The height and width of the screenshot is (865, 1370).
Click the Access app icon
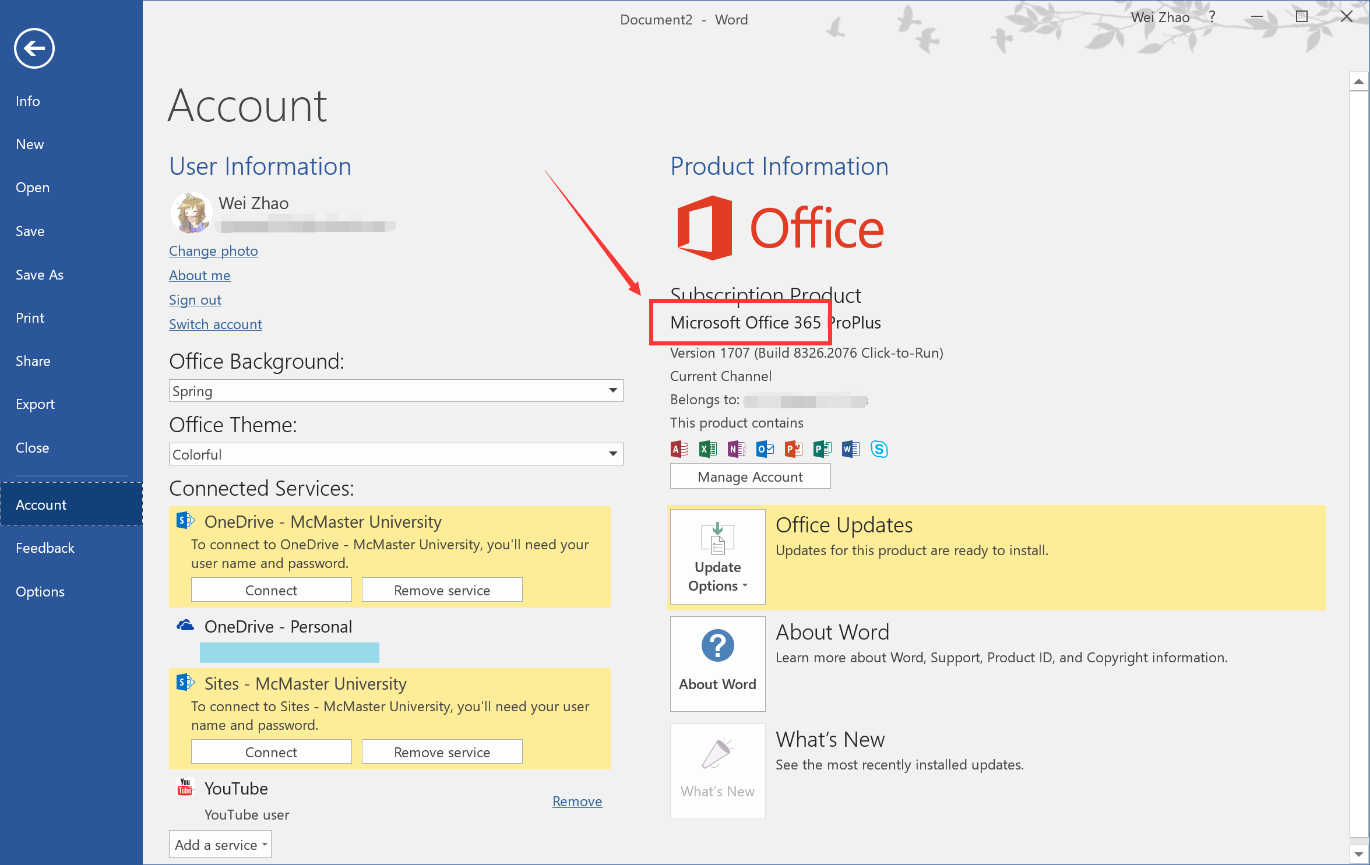pos(679,449)
